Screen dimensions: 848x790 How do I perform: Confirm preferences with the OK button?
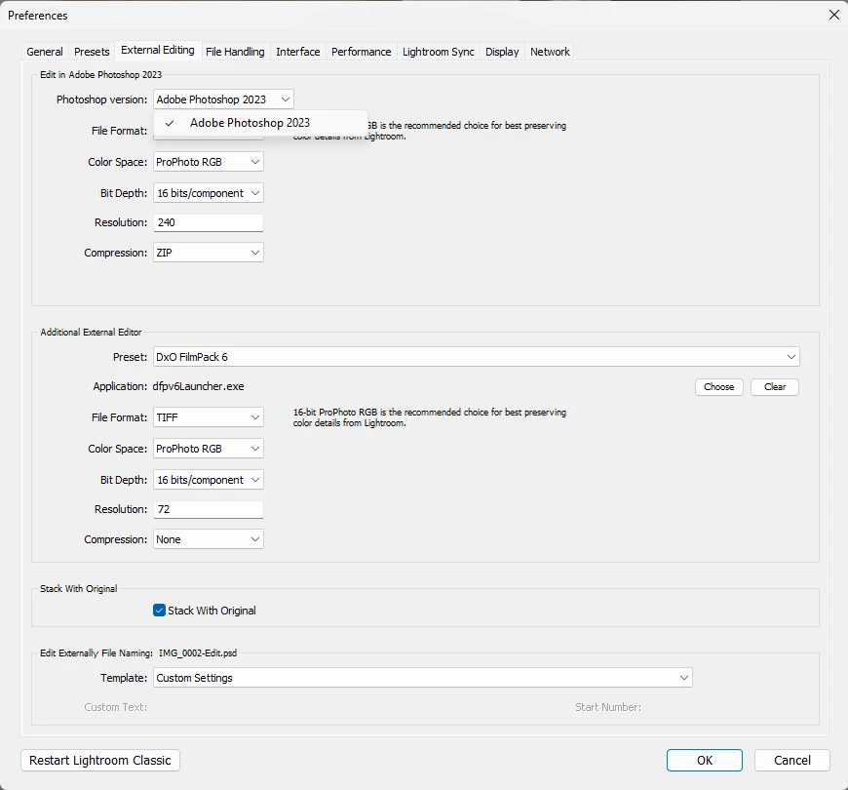(704, 760)
